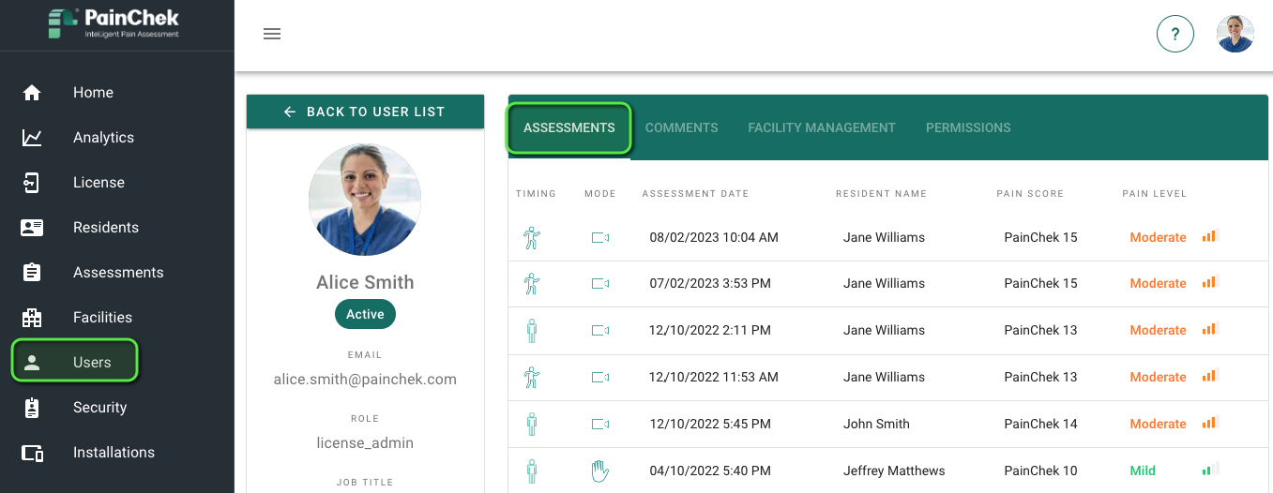Open the Residents section
The width and height of the screenshot is (1273, 493).
[106, 228]
